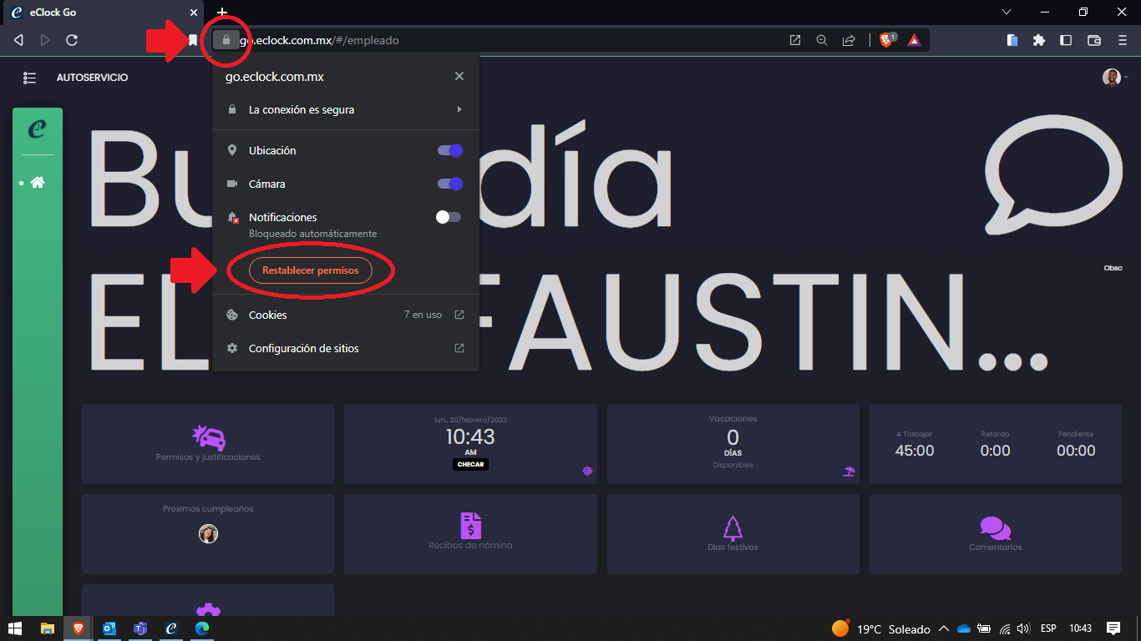Viewport: 1141px width, 641px height.
Task: Click the zoom magnifier icon in address bar
Action: (822, 40)
